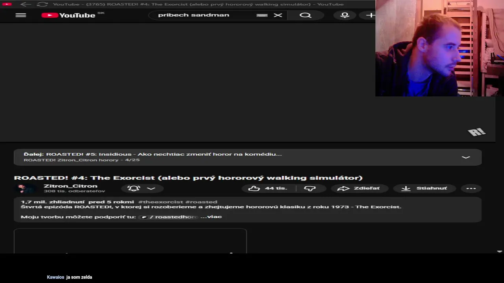Click the #roasted hashtag
Image resolution: width=504 pixels, height=283 pixels.
click(201, 202)
